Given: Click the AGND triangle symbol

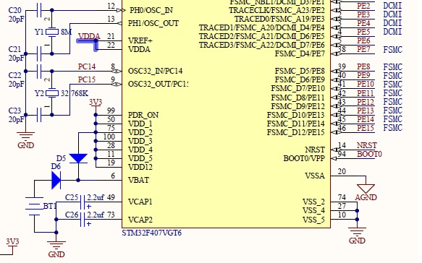Looking at the screenshot, I should tap(366, 189).
